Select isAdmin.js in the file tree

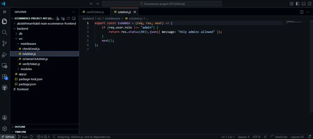(44, 54)
